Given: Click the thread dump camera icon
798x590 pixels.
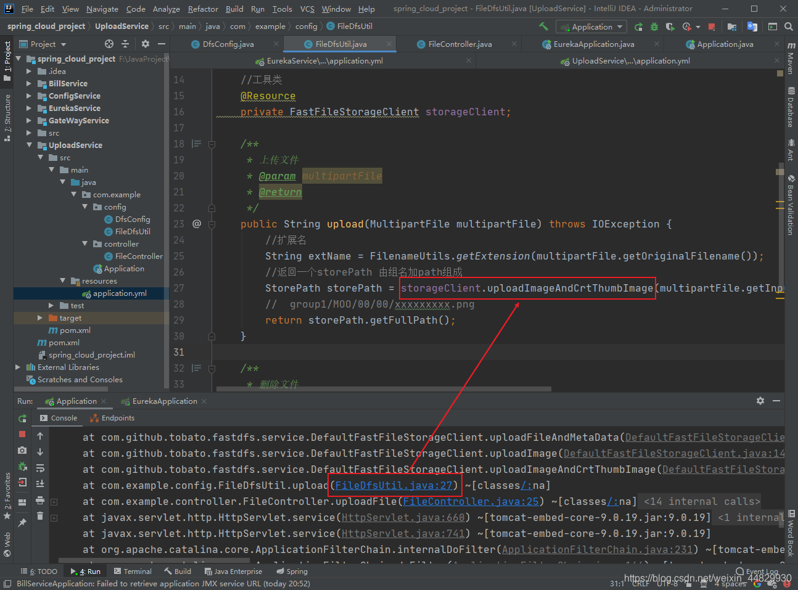Looking at the screenshot, I should [22, 450].
